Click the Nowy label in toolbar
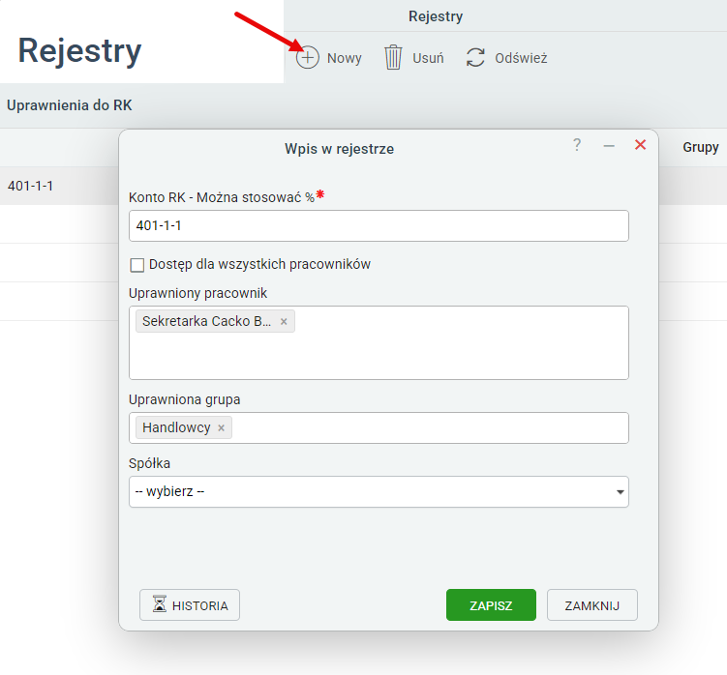 [x=345, y=58]
